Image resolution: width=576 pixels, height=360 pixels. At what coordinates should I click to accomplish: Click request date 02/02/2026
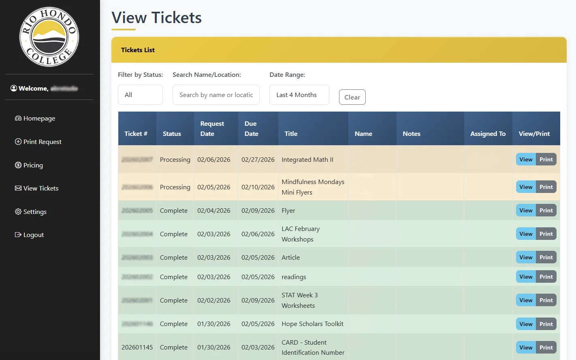pos(214,300)
